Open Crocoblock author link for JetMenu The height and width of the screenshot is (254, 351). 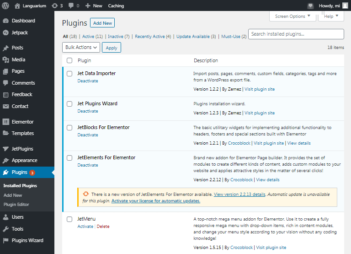tap(241, 248)
